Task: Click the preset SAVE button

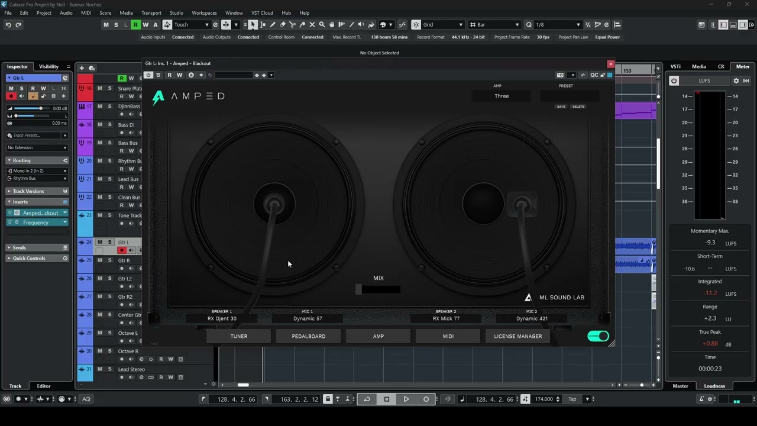Action: coord(561,106)
